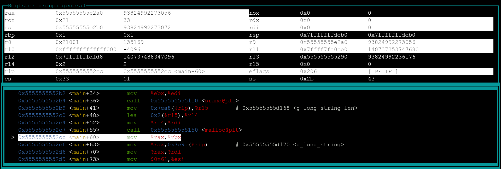
Task: Click the 'Register group: general' panel title
Action: 46,5
